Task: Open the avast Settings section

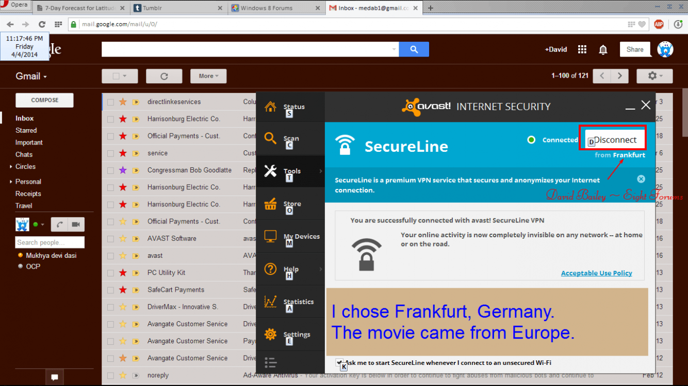Action: pyautogui.click(x=290, y=334)
